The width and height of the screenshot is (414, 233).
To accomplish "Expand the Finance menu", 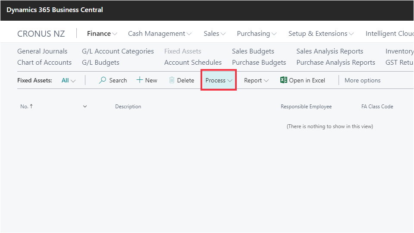I will [102, 34].
